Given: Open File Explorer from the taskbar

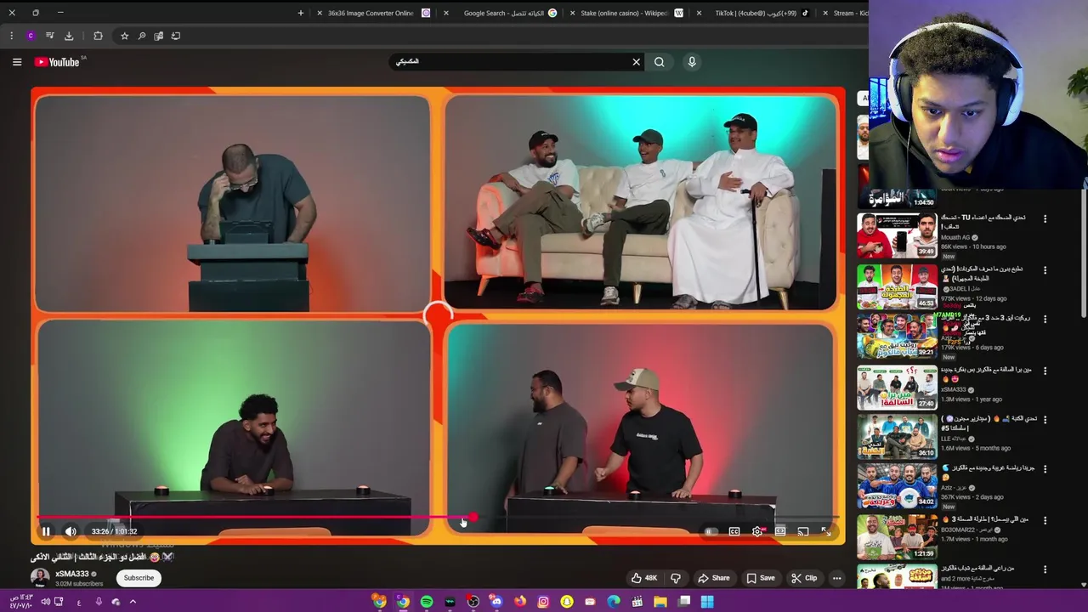Looking at the screenshot, I should click(x=660, y=602).
